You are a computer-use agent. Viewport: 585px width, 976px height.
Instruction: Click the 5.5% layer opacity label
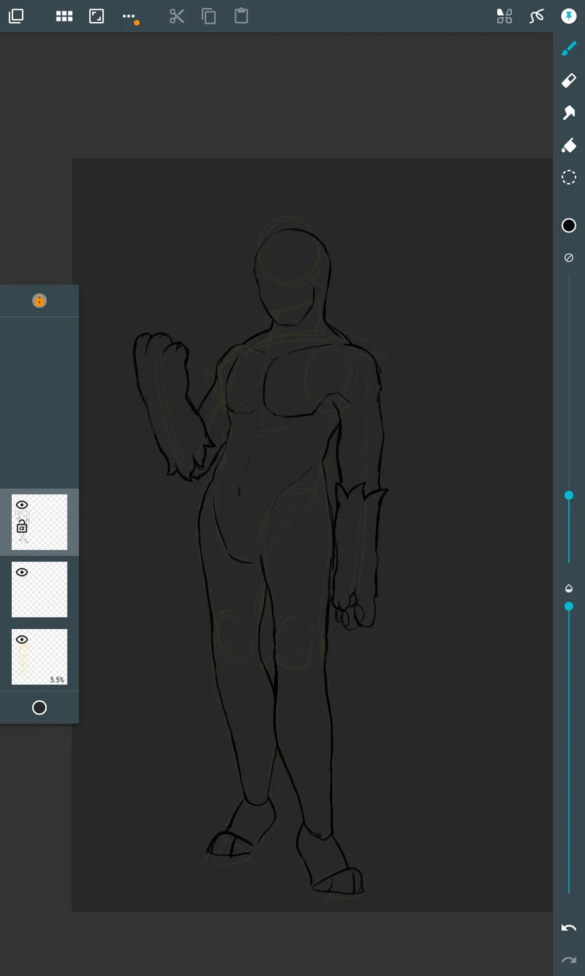[x=57, y=680]
